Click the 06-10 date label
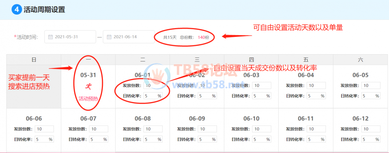 251,119
